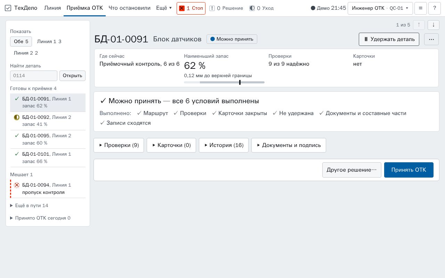Select Обе 5 filter option

click(x=21, y=41)
